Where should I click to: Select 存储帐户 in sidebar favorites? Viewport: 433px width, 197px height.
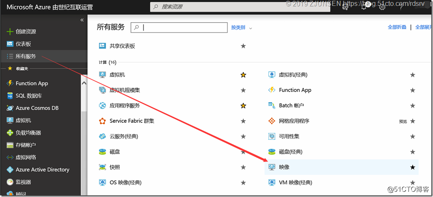pos(26,145)
